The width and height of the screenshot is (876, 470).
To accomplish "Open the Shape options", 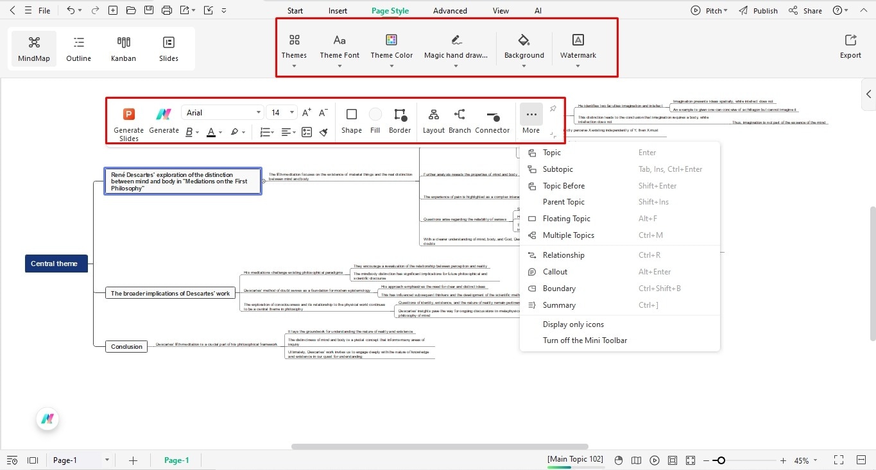I will [351, 121].
